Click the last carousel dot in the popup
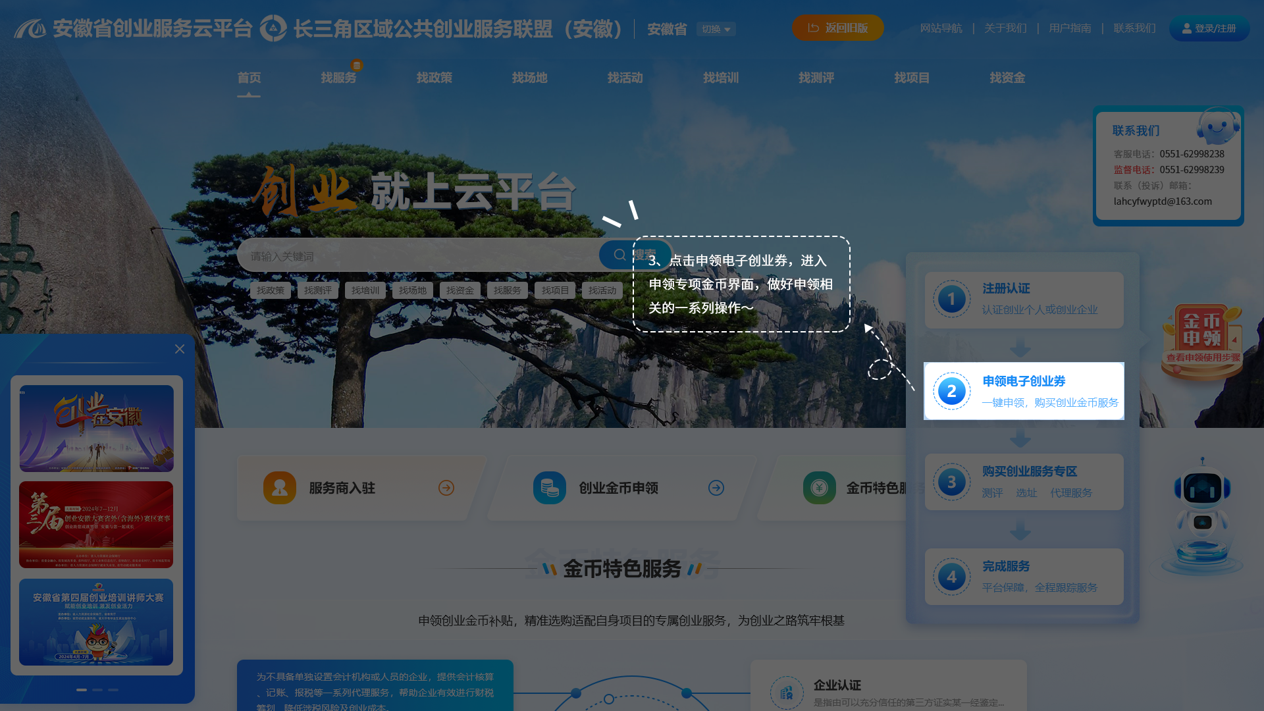Image resolution: width=1264 pixels, height=711 pixels. point(113,690)
